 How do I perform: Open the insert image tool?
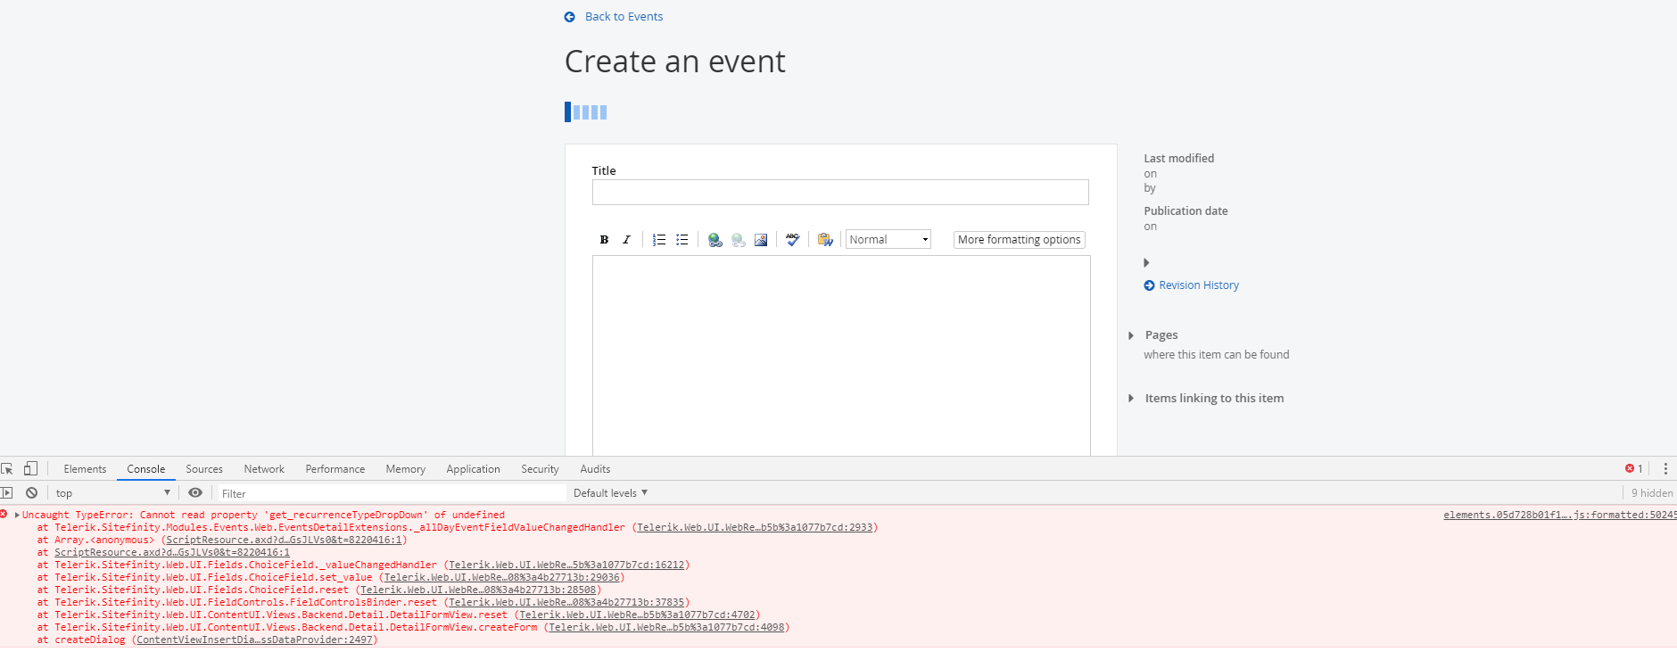761,240
